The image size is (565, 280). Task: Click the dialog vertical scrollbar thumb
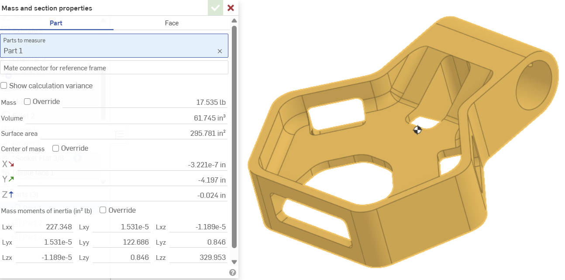point(234,137)
